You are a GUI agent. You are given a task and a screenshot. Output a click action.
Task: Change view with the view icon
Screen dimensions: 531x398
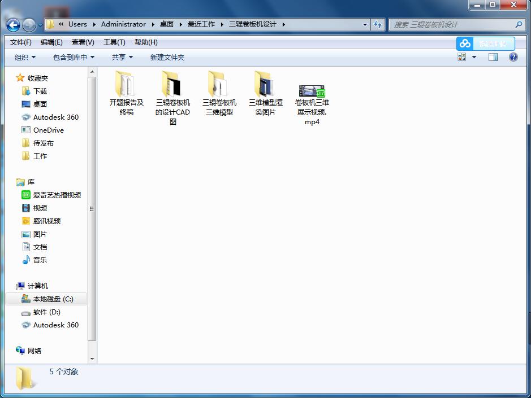pyautogui.click(x=462, y=57)
